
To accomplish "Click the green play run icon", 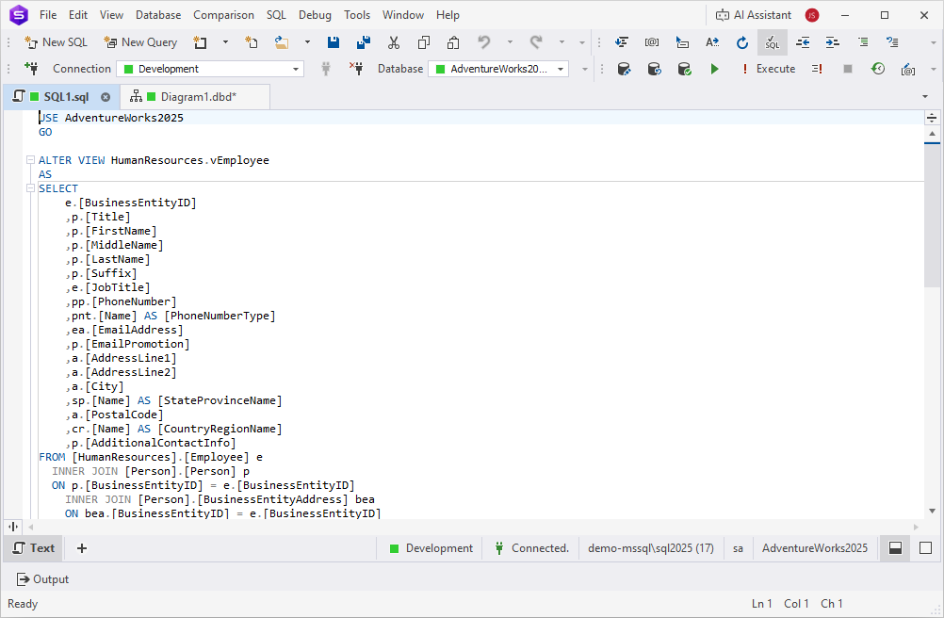I will pyautogui.click(x=715, y=69).
